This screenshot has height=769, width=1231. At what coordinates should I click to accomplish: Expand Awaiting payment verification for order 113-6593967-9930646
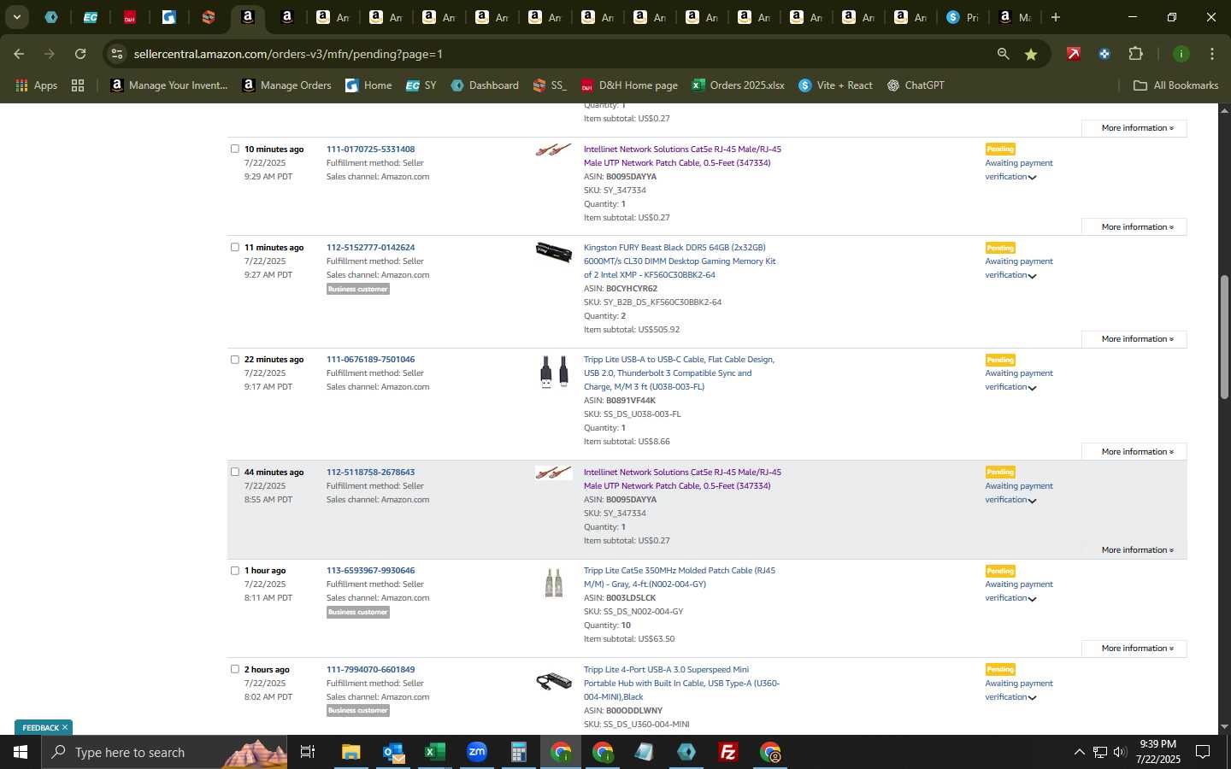(x=1019, y=591)
